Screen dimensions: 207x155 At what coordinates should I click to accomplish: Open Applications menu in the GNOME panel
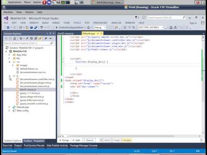click(x=15, y=2)
